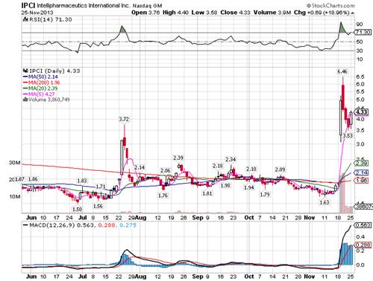The image size is (373, 281).
Task: Click the tall November 18 volume bar
Action: click(342, 193)
